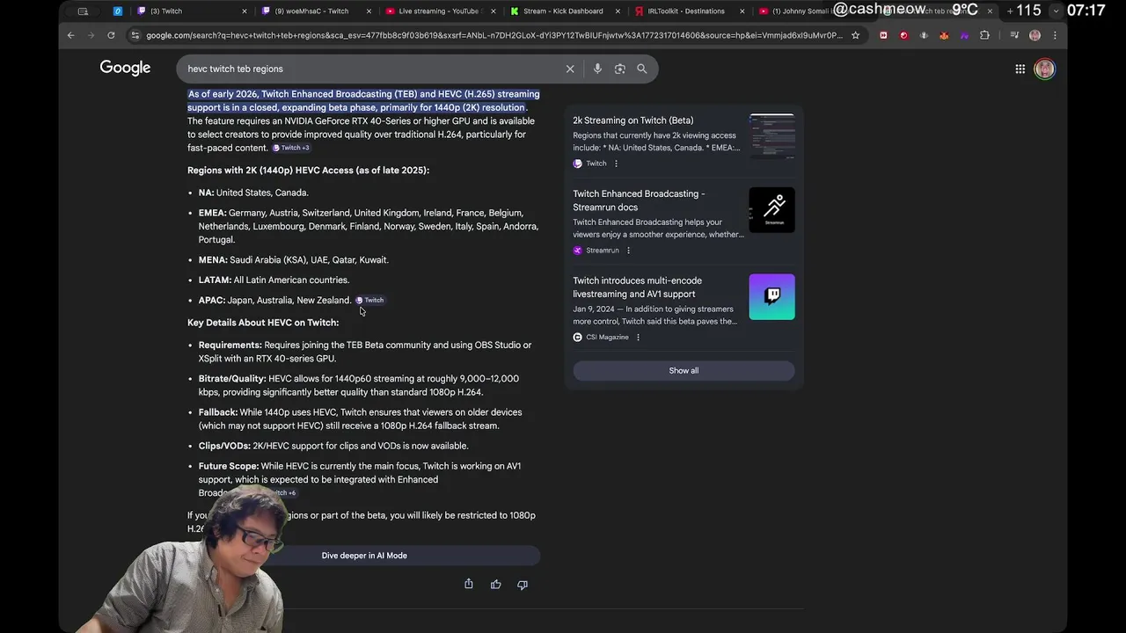Click Dive deeper in AI Mode

coord(364,556)
